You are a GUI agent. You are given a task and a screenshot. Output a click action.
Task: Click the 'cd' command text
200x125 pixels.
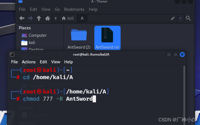26,77
